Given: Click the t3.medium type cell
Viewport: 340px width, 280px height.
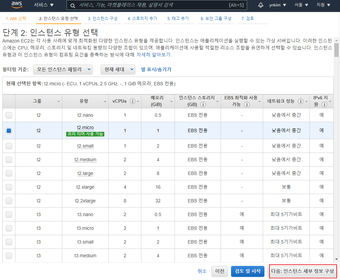Looking at the screenshot, I should tap(86, 256).
